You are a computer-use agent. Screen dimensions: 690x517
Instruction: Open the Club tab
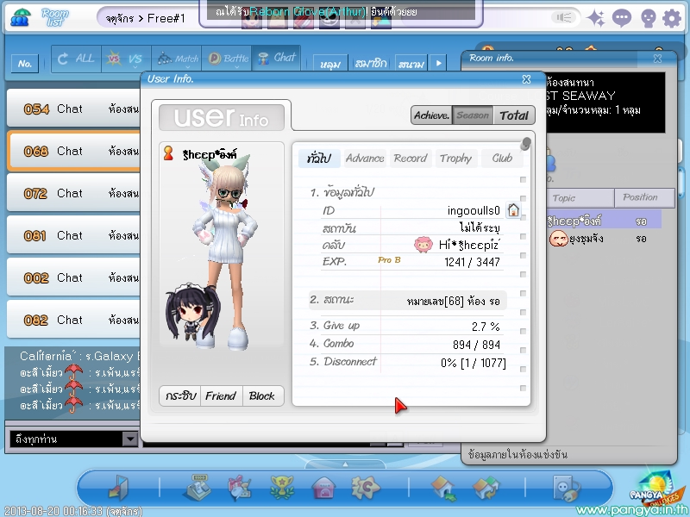(502, 159)
